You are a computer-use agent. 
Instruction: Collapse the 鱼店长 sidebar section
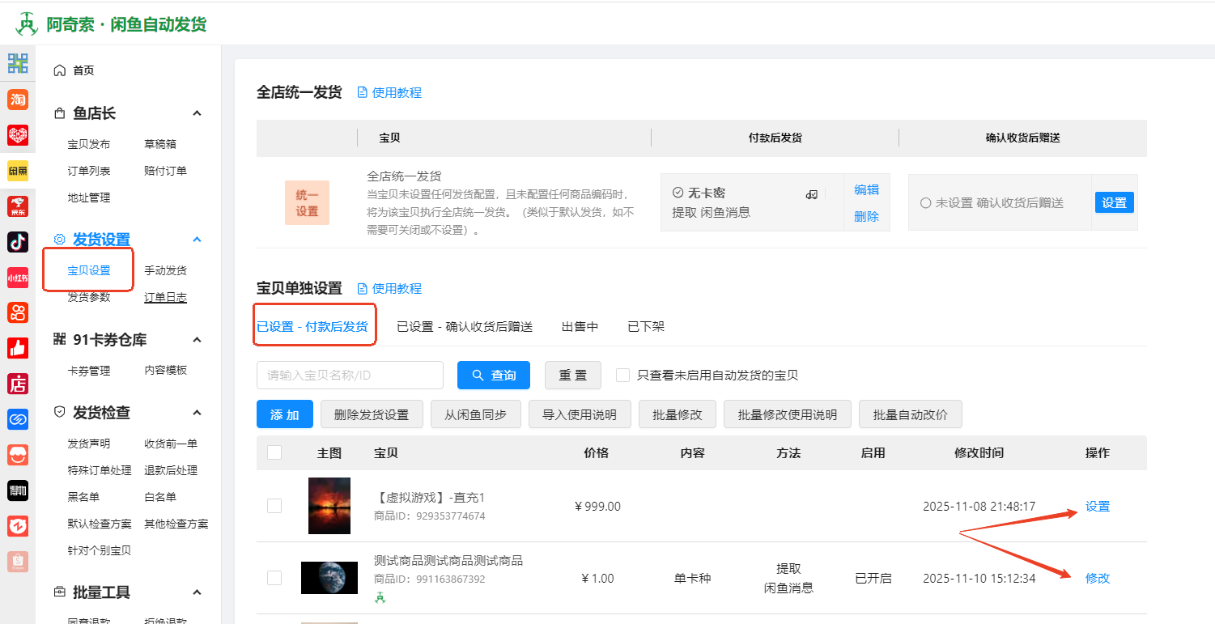tap(197, 113)
